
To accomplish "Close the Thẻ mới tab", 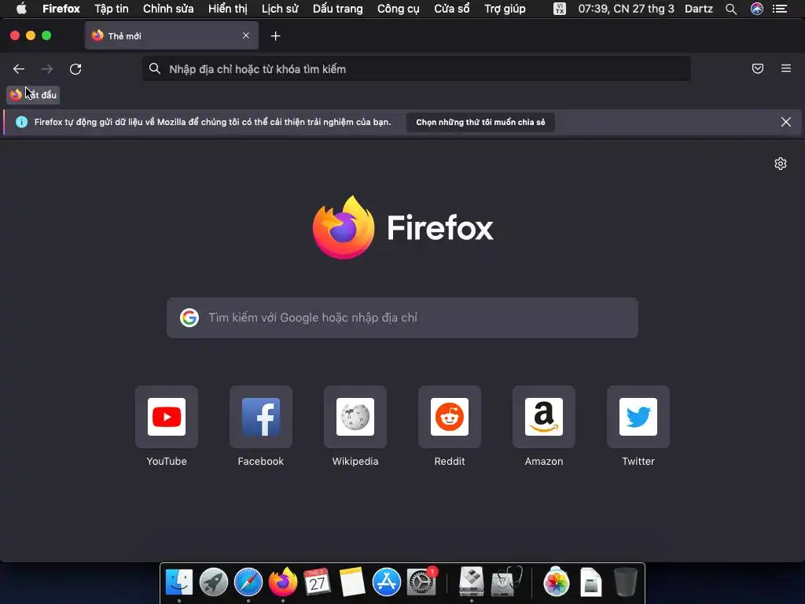I will 246,35.
